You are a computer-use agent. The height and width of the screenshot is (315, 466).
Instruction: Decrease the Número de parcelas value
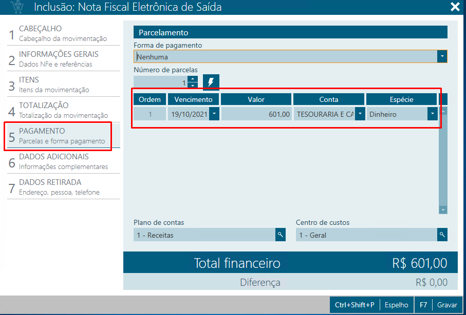pos(193,86)
